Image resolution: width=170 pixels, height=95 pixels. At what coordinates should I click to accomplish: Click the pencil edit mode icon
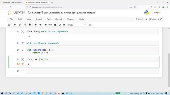click(x=146, y=19)
